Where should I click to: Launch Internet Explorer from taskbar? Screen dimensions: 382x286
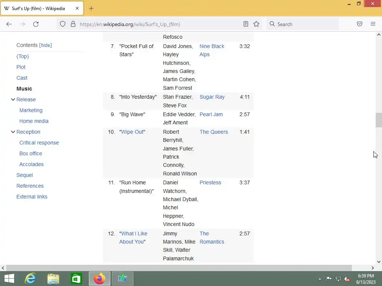click(x=30, y=279)
